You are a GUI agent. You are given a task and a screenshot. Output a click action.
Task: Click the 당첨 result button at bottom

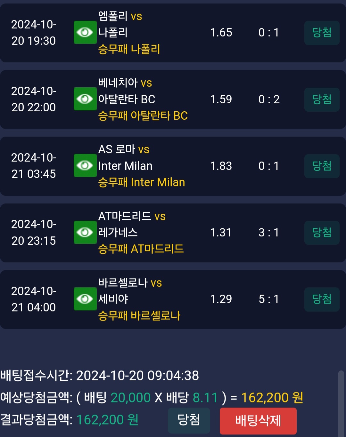(189, 420)
